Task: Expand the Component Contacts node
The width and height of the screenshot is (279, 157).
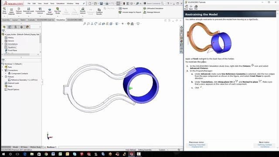Action: pos(6,74)
